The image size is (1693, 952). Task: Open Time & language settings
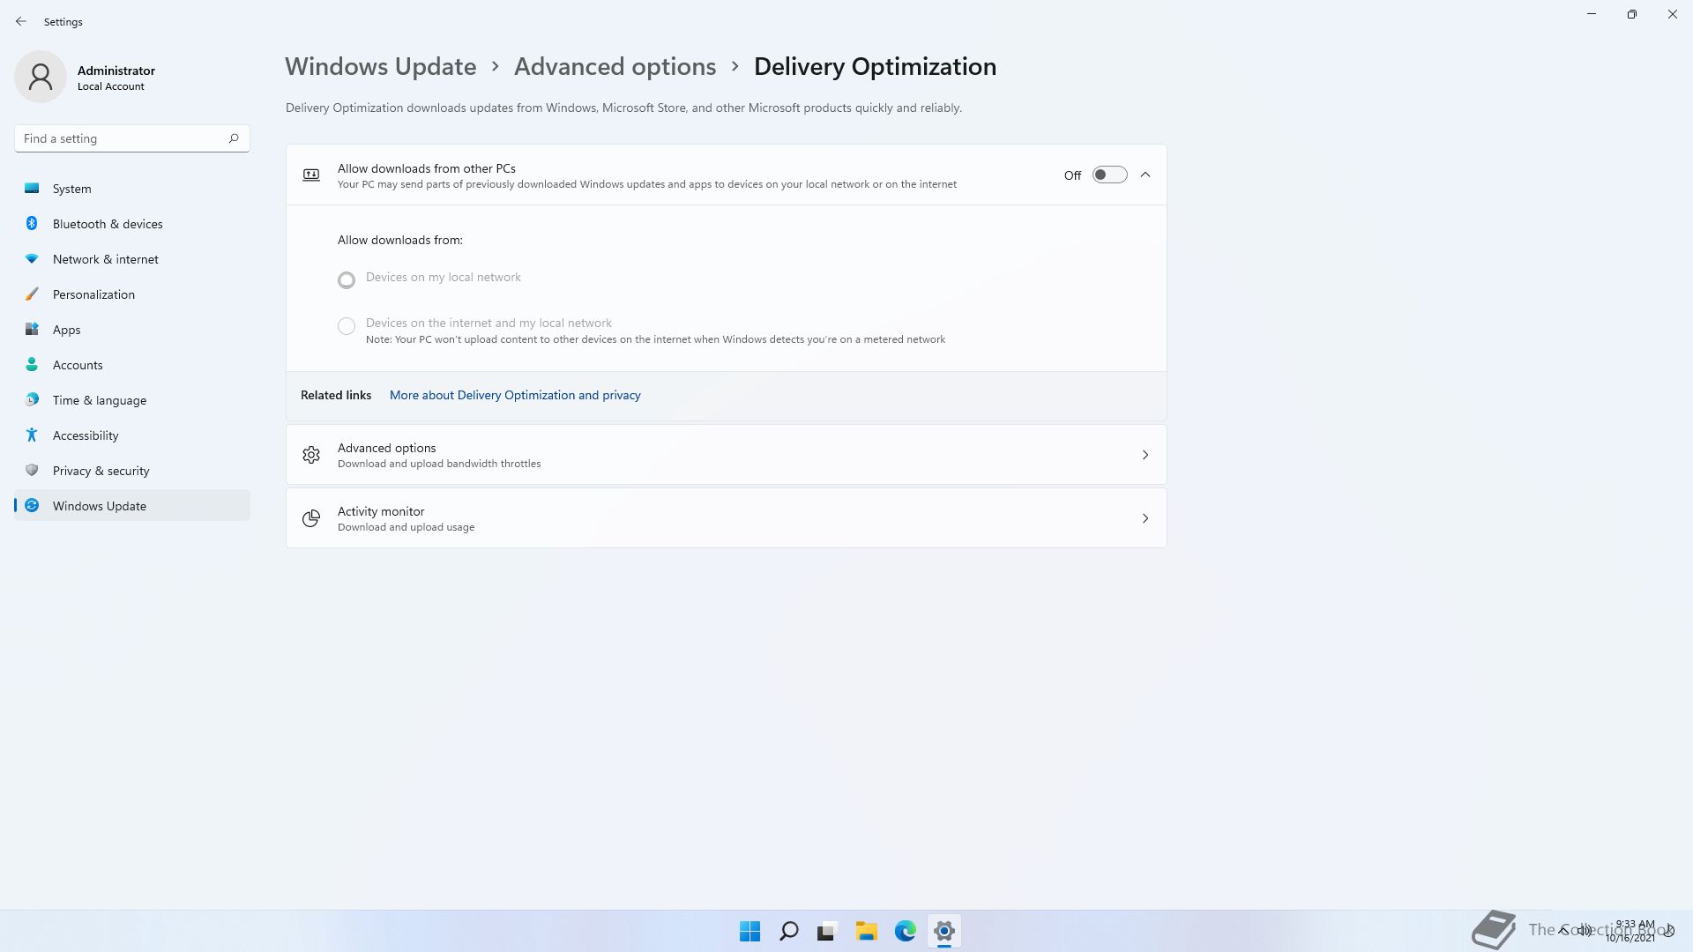[x=132, y=399]
